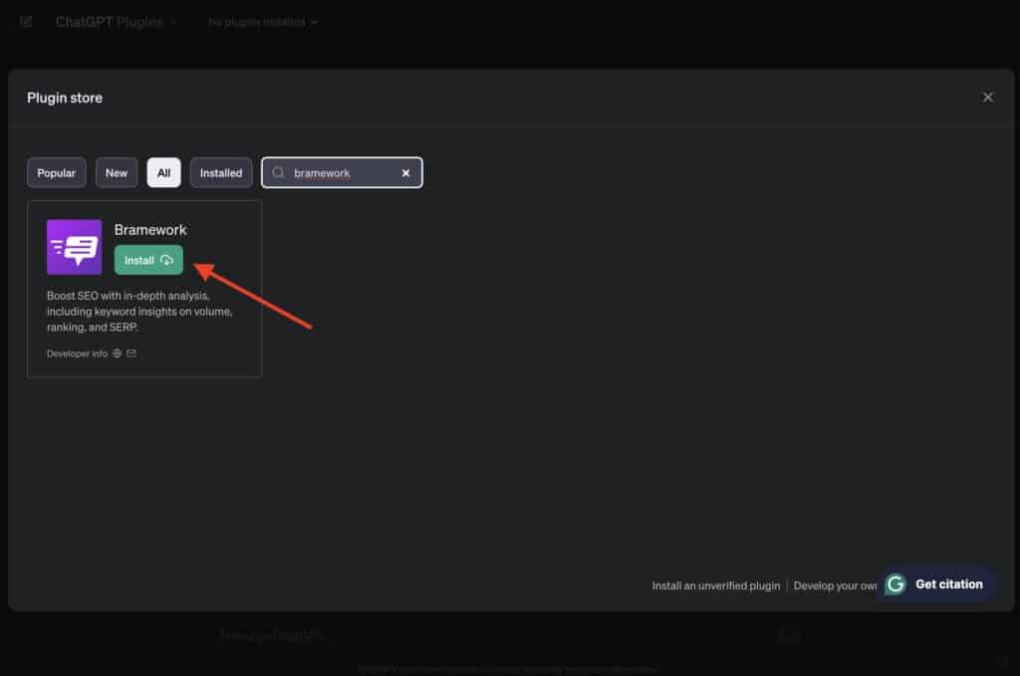The width and height of the screenshot is (1020, 676).
Task: Focus the plugin search field
Action: click(343, 173)
